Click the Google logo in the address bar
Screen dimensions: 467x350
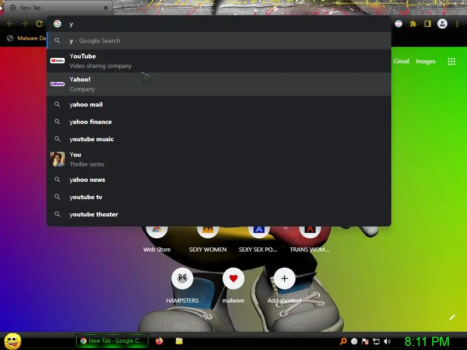(57, 24)
